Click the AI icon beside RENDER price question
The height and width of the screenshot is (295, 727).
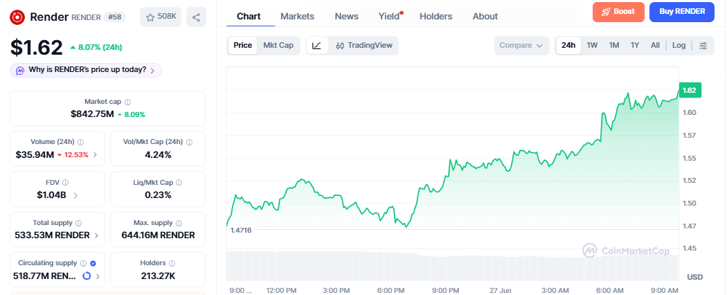click(20, 70)
